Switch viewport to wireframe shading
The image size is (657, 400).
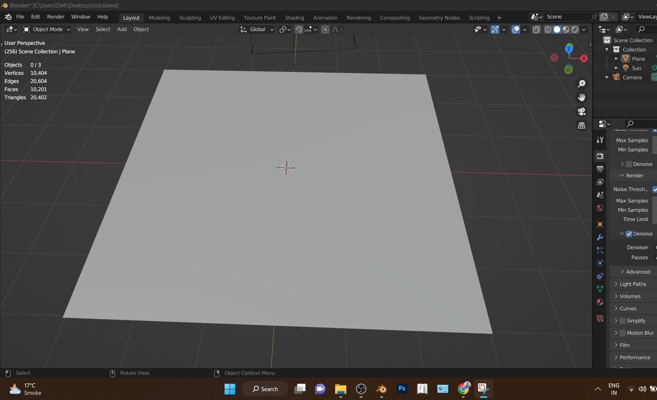[x=548, y=30]
